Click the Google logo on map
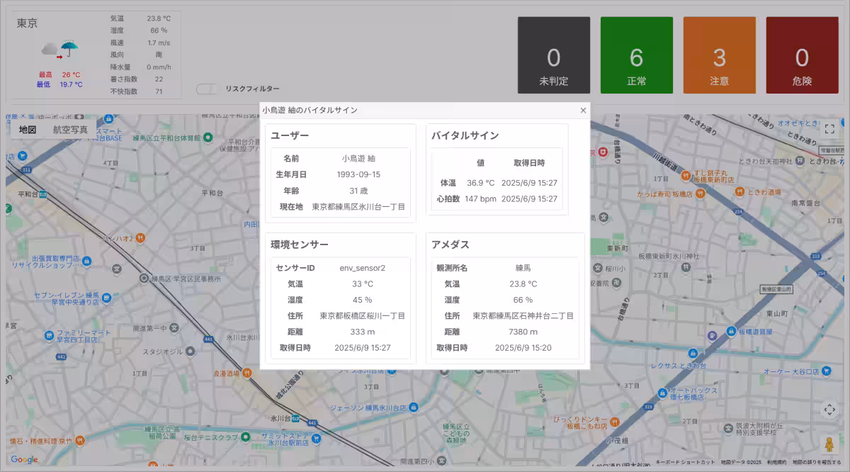The image size is (850, 472). click(24, 459)
